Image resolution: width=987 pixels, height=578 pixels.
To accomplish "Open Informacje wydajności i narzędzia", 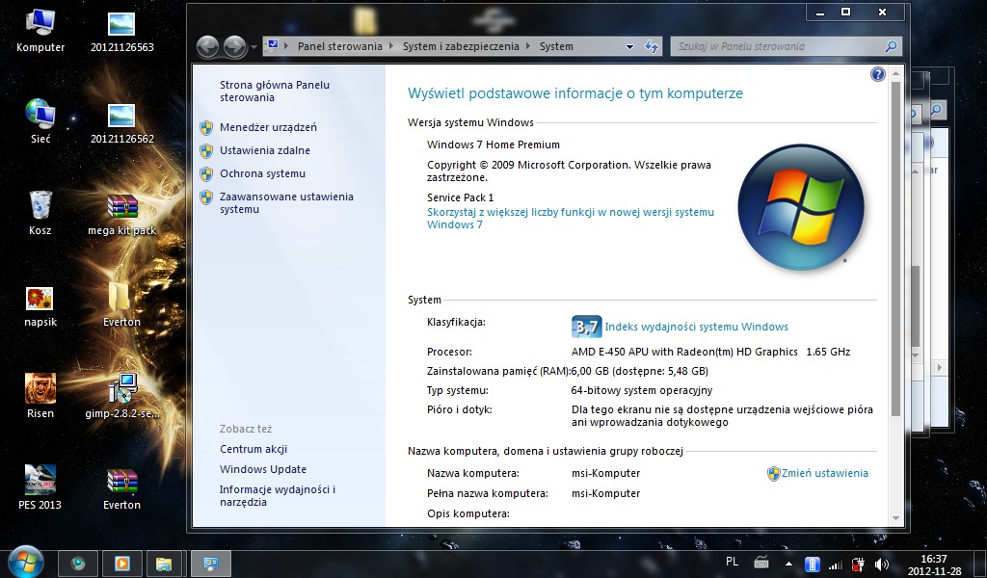I will coord(277,495).
